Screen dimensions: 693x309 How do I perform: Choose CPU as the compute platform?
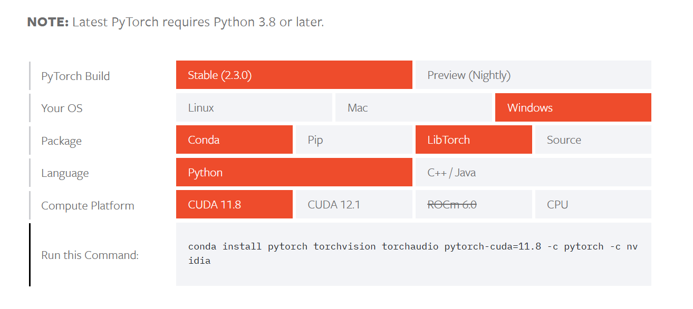click(593, 204)
